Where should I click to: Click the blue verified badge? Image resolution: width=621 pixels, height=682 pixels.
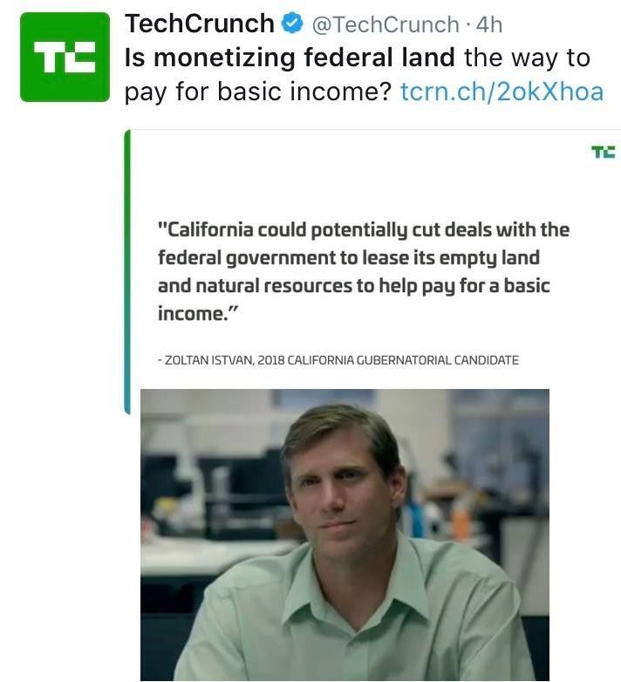[292, 24]
